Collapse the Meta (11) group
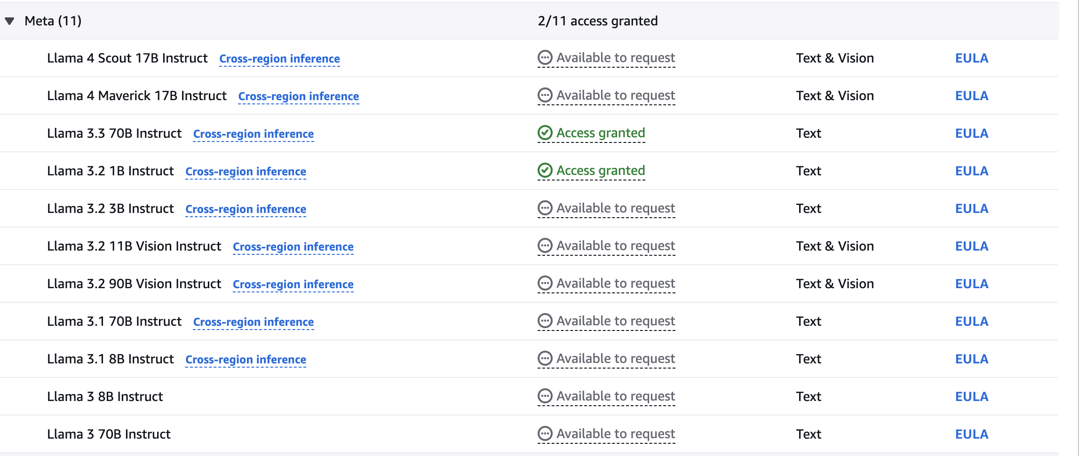Screen dimensions: 1079x456 [9, 21]
